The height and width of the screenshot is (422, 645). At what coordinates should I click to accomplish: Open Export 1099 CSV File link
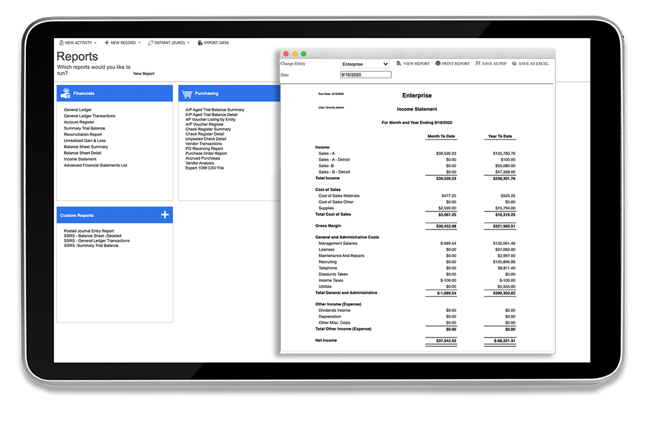(205, 168)
